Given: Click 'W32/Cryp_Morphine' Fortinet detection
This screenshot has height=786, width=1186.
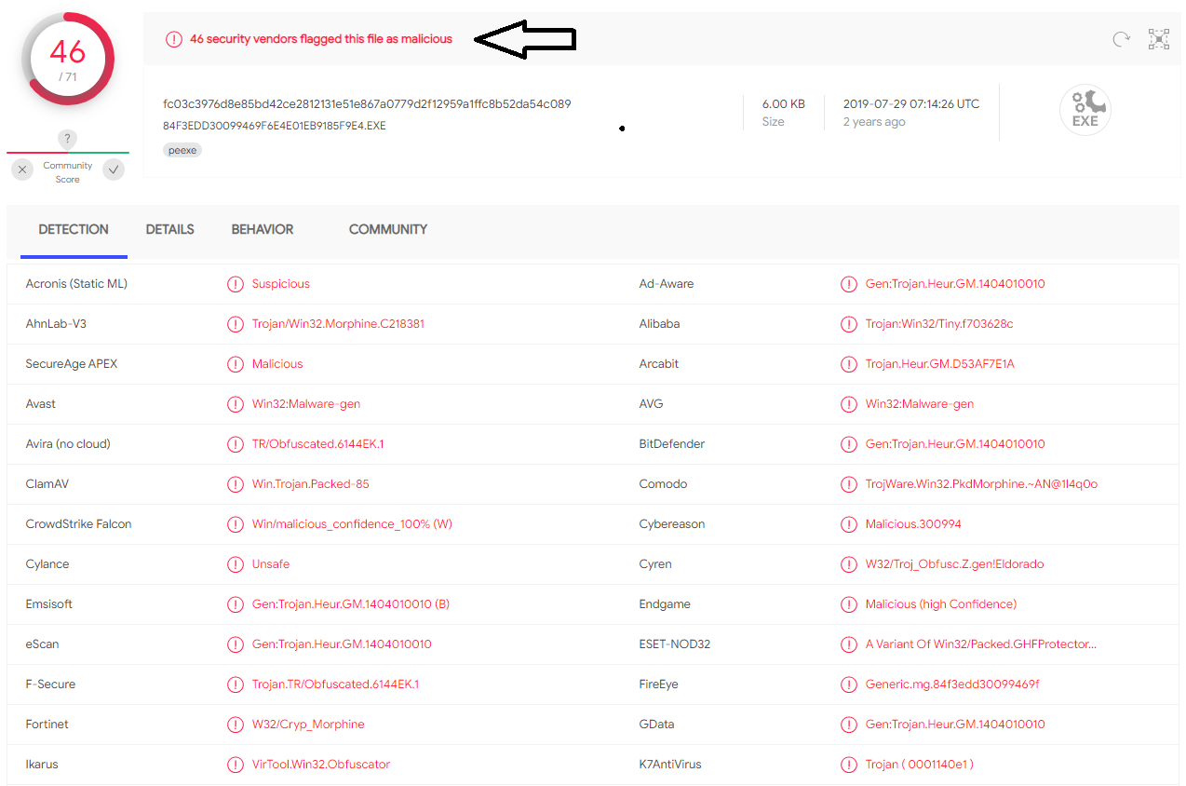Looking at the screenshot, I should coord(308,725).
